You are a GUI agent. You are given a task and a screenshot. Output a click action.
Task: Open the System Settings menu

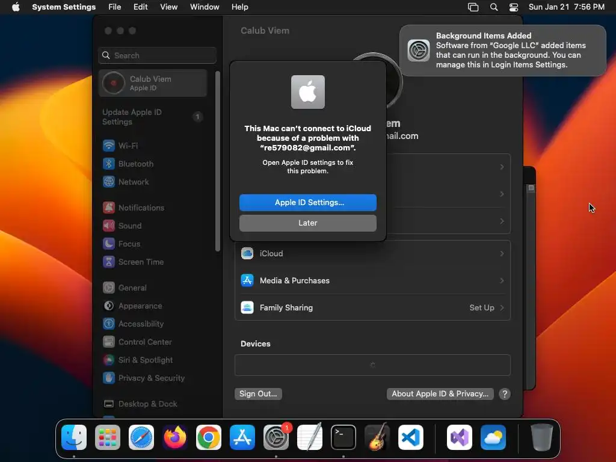64,7
